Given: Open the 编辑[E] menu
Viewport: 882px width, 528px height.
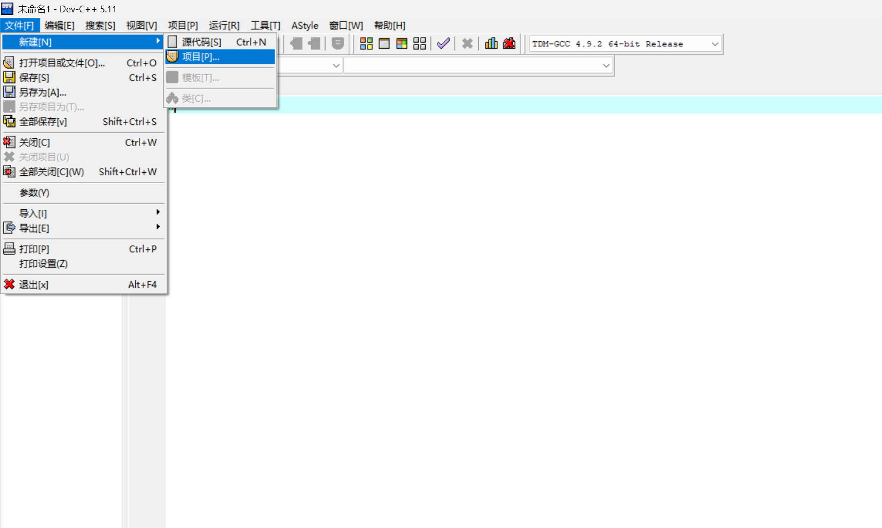Looking at the screenshot, I should [x=60, y=25].
